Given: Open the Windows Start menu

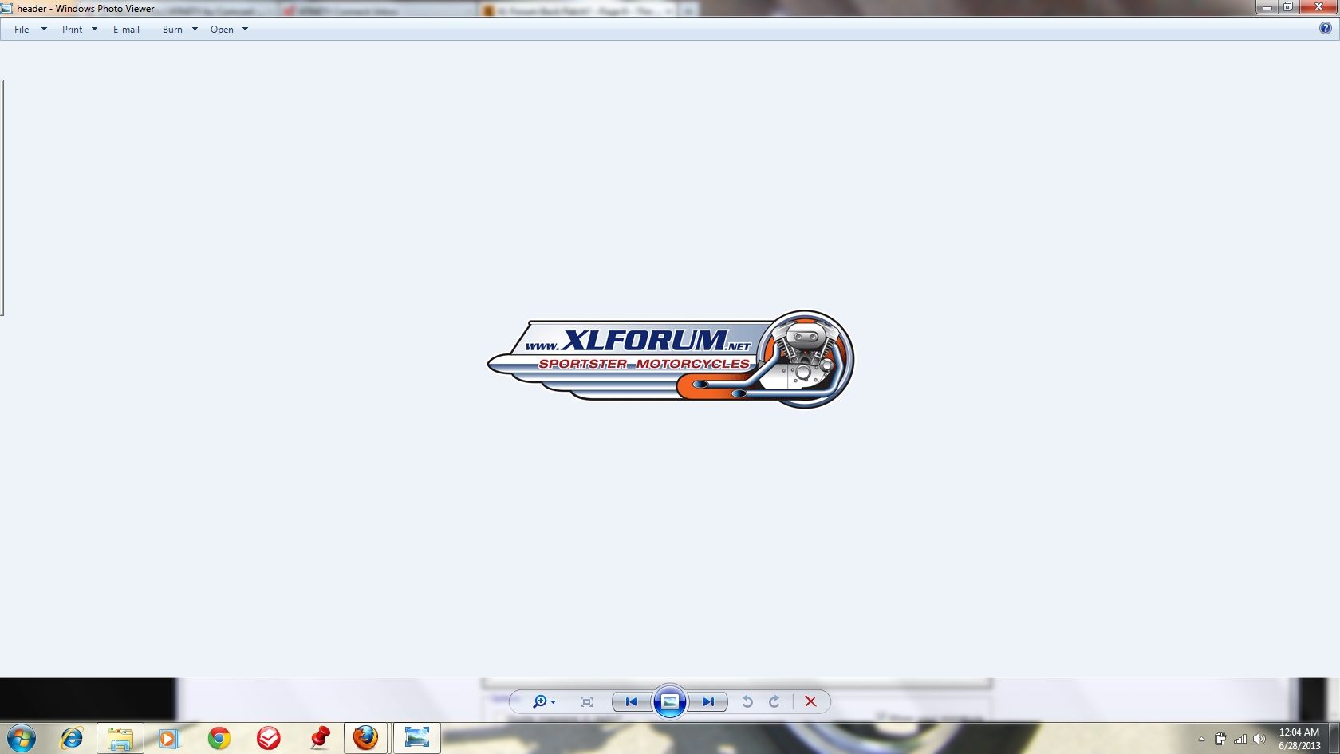Looking at the screenshot, I should point(22,738).
